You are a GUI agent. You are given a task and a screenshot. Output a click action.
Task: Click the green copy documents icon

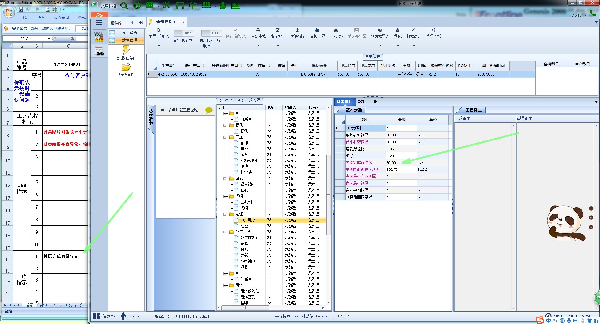click(193, 6)
